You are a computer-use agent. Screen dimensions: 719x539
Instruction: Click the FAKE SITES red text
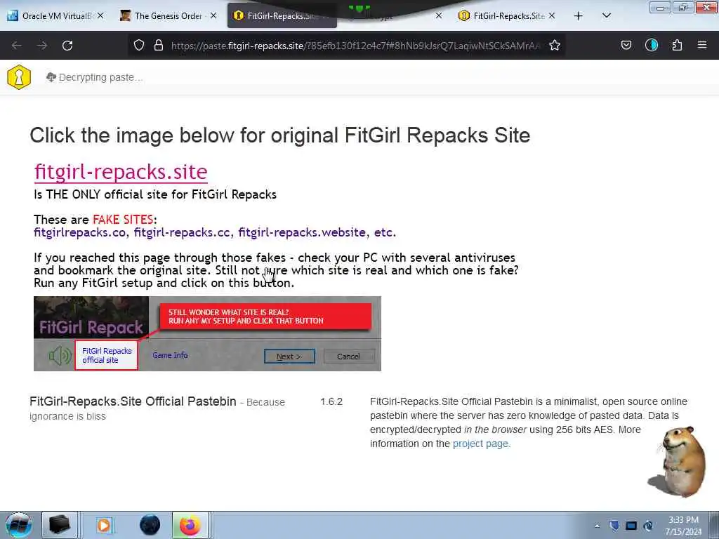coord(123,220)
